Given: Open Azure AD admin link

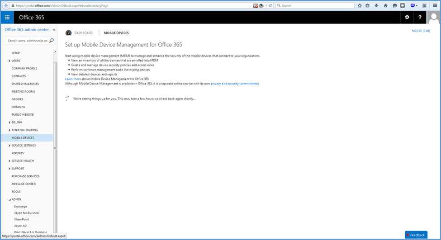Looking at the screenshot, I should click(x=20, y=226).
